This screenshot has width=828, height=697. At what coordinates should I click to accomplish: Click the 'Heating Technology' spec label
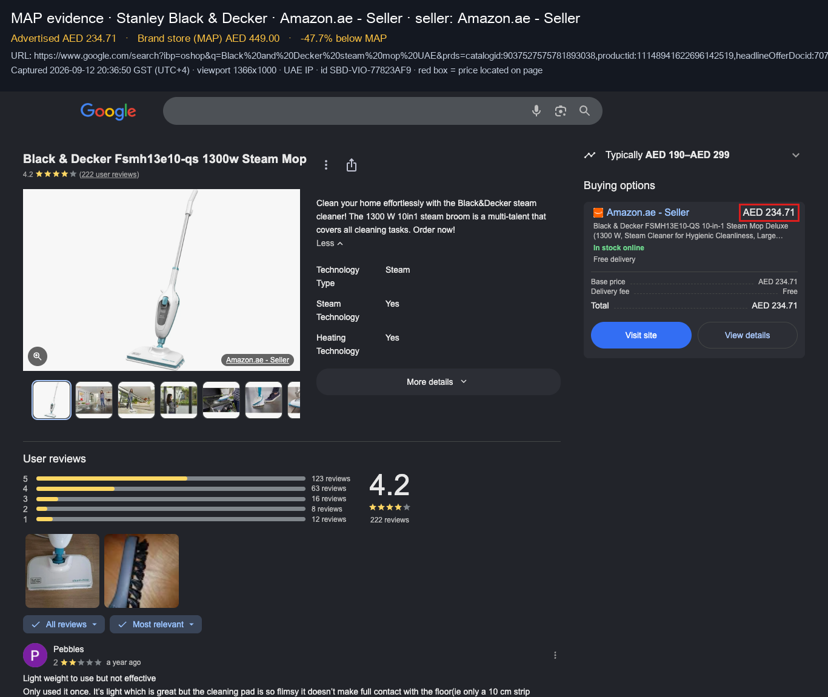click(x=338, y=344)
